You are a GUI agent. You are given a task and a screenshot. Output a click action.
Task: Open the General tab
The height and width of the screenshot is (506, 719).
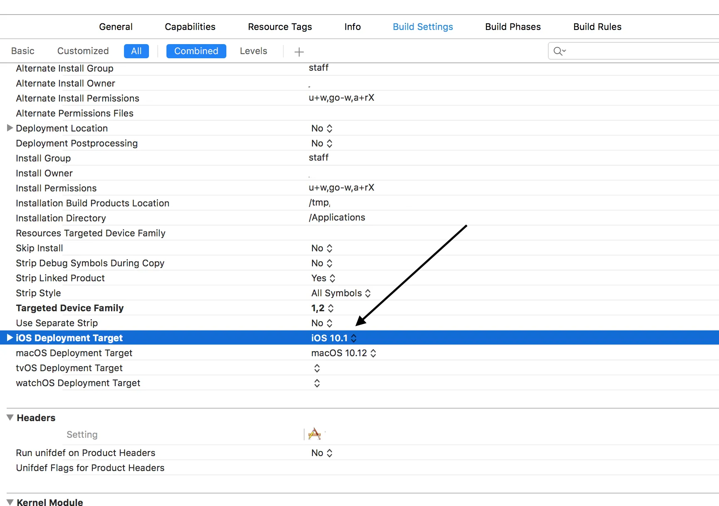[116, 27]
